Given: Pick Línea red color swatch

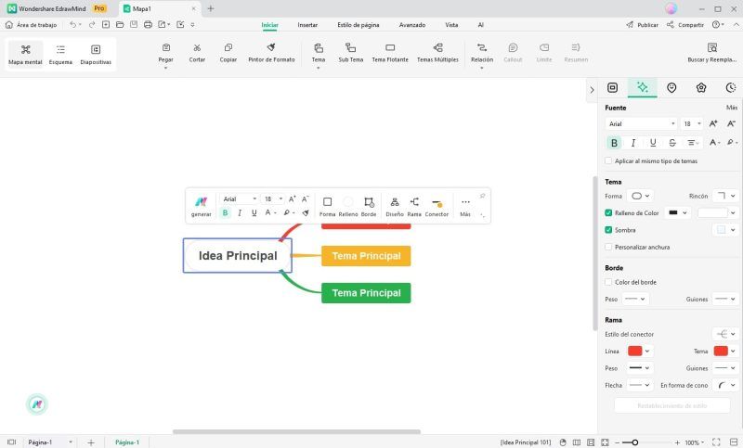Looking at the screenshot, I should point(634,351).
